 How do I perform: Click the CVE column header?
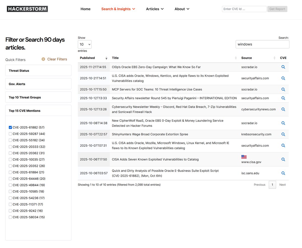click(x=283, y=58)
